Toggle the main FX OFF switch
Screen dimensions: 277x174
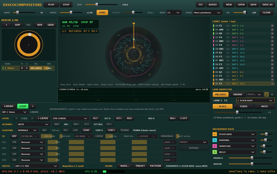14,136
